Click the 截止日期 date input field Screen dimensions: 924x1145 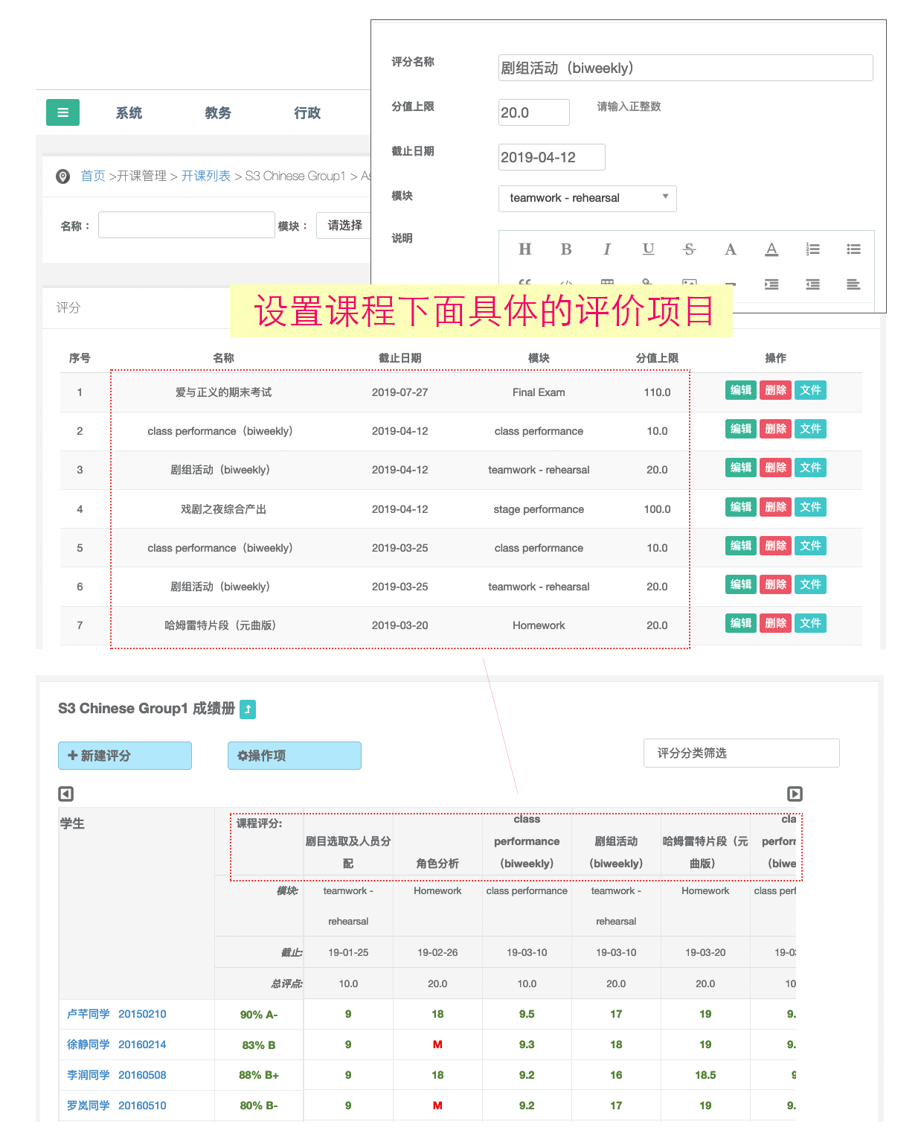[x=551, y=157]
